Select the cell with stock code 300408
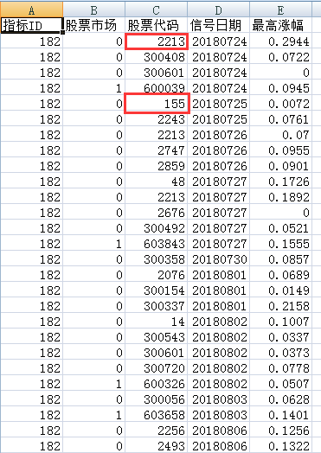The height and width of the screenshot is (453, 321). click(156, 57)
